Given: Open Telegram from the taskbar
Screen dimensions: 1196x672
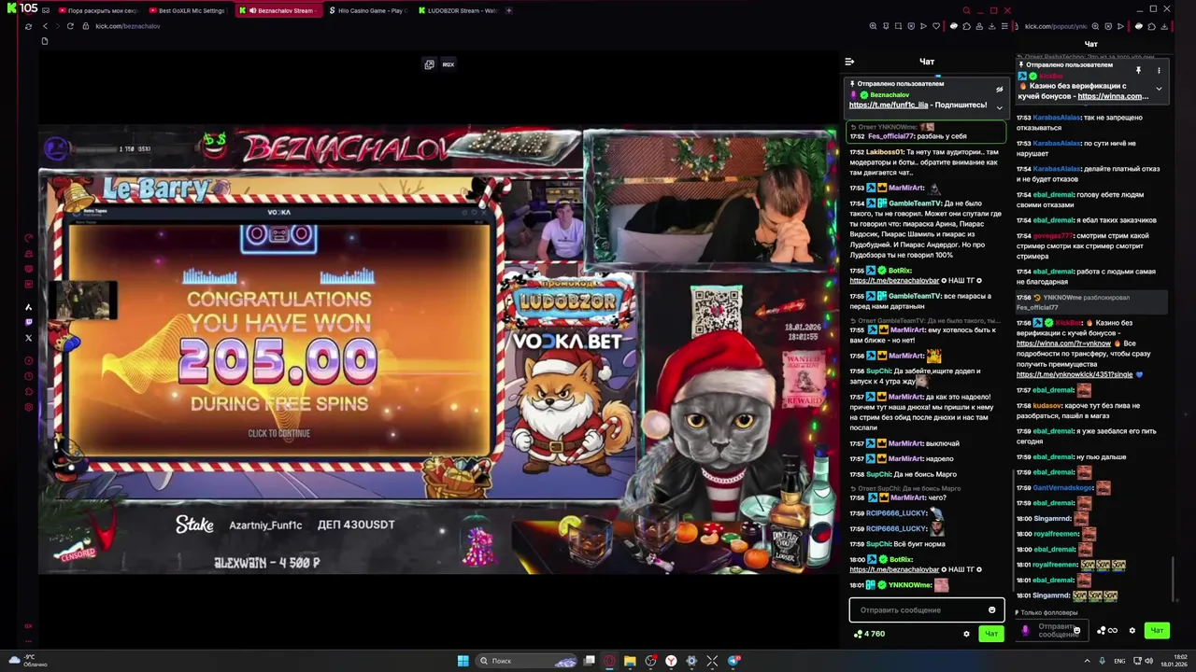Looking at the screenshot, I should tap(733, 661).
